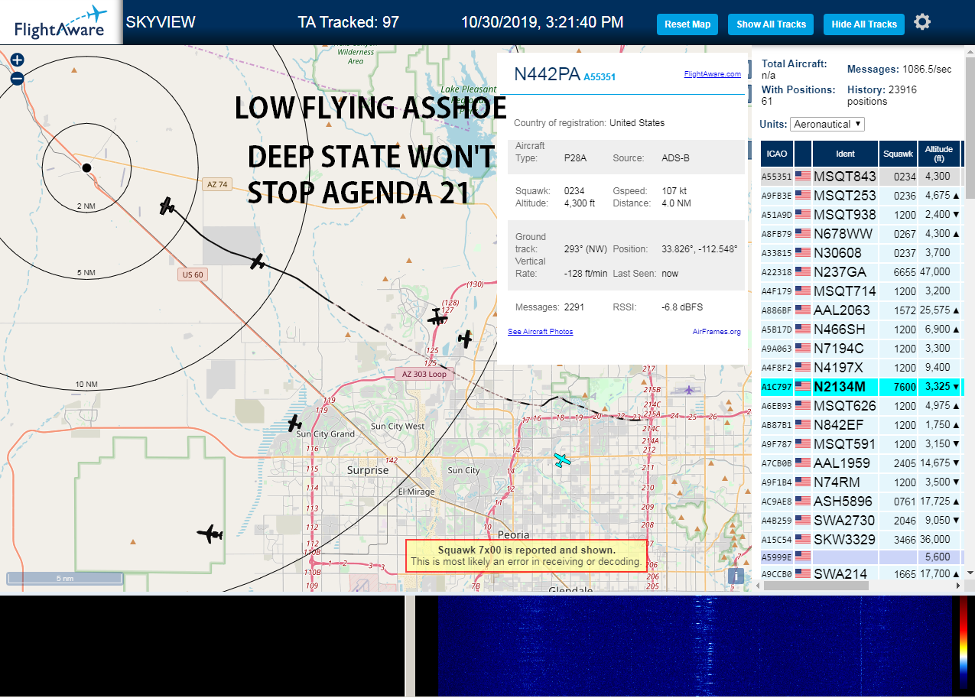
Task: Select the purple aircraft icon near marker 217
Action: [690, 390]
